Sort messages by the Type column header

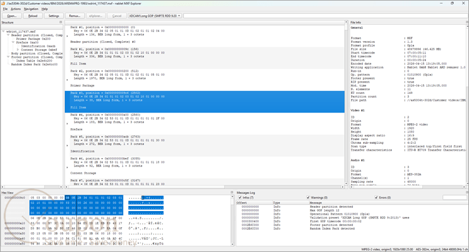[291, 203]
